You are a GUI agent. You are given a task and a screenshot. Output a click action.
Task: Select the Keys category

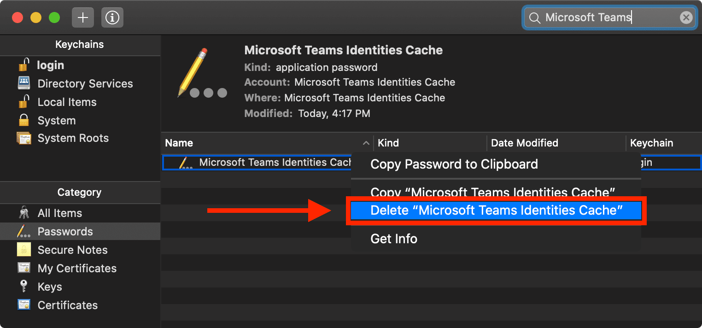pos(49,287)
